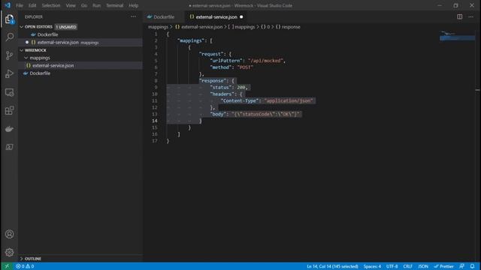481x270 pixels.
Task: Click the VS Code logo in title bar
Action: [8, 5]
